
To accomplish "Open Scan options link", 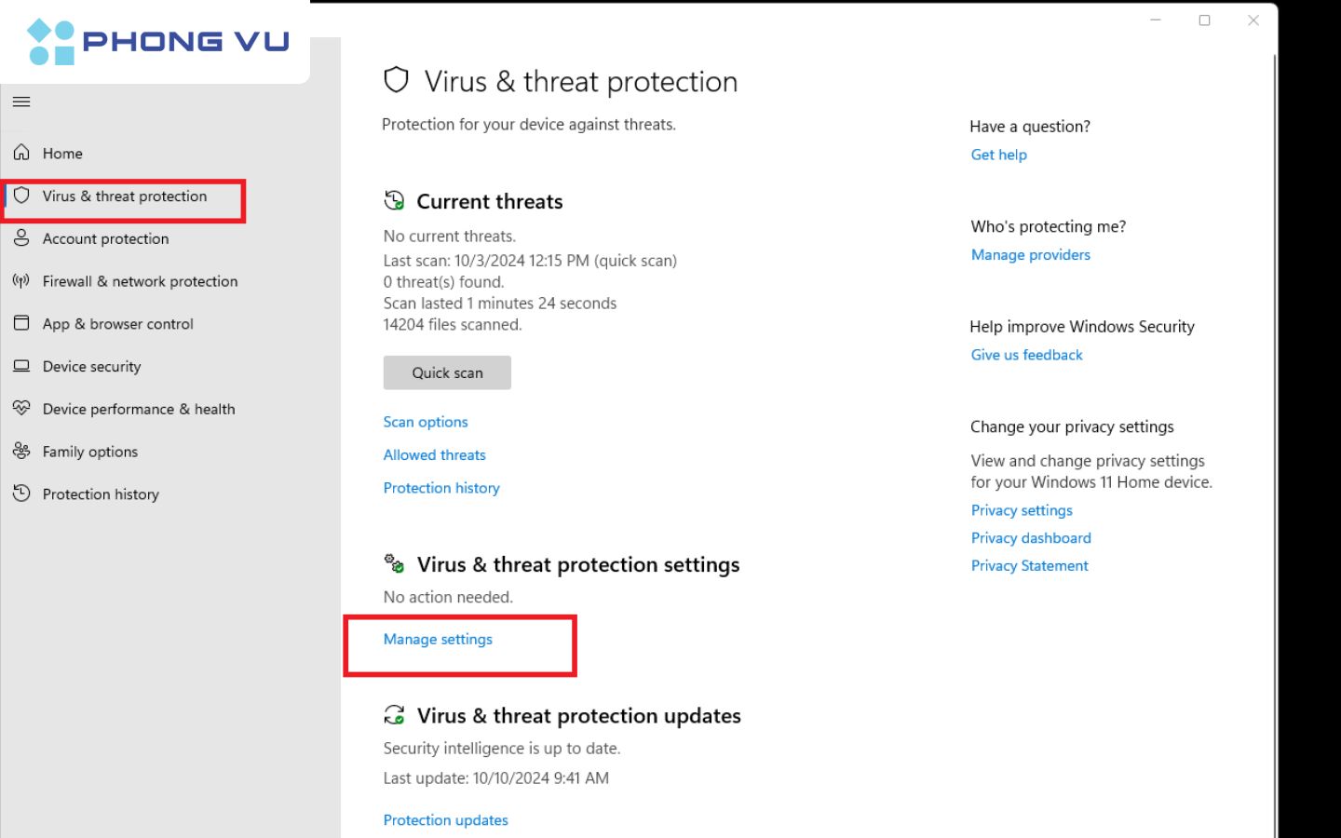I will pos(426,422).
